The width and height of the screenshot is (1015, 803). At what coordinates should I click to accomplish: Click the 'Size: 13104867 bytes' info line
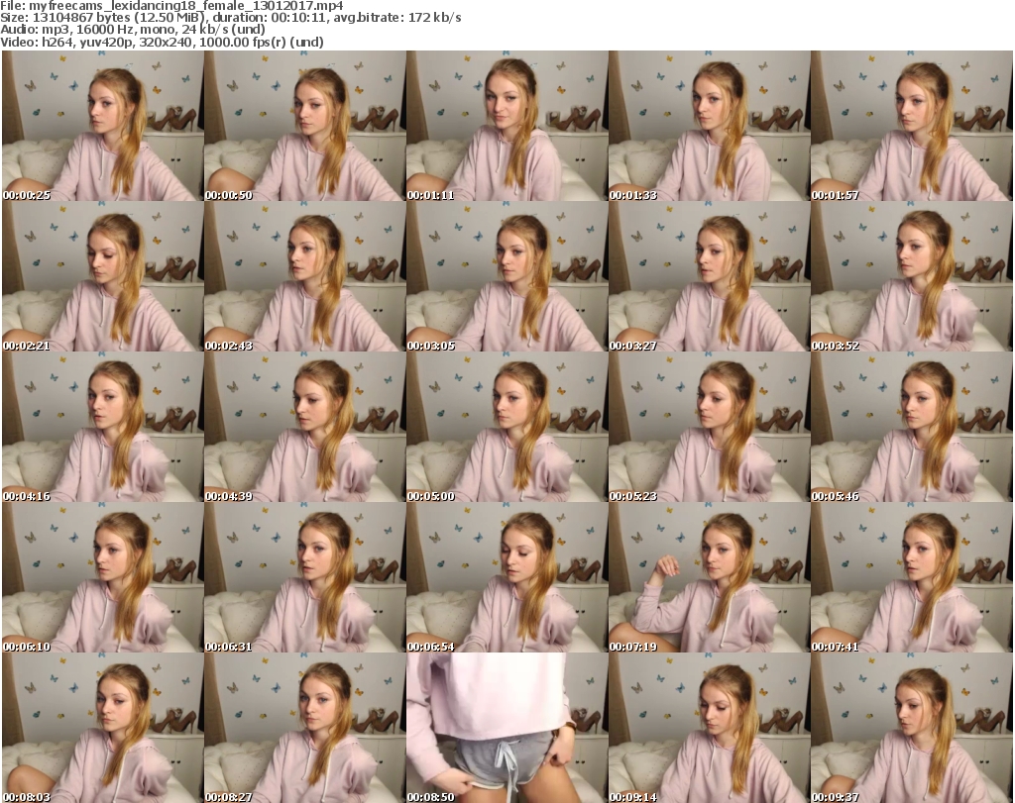click(x=230, y=18)
